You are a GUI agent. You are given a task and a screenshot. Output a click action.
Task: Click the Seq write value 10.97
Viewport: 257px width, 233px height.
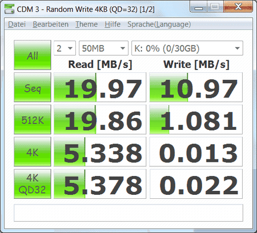tap(196, 87)
